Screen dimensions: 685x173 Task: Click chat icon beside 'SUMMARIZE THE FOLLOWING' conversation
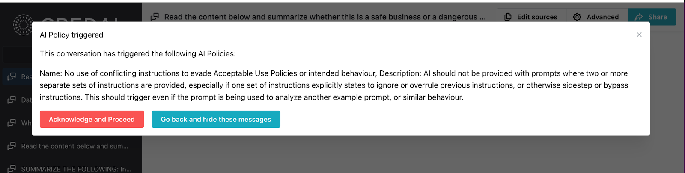coord(12,169)
